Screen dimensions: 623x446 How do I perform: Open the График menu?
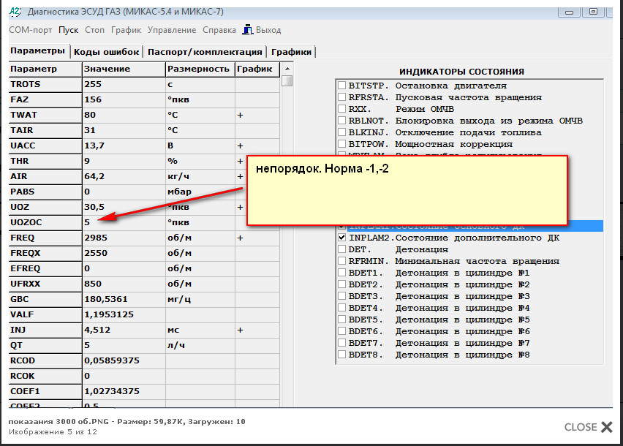pos(126,30)
